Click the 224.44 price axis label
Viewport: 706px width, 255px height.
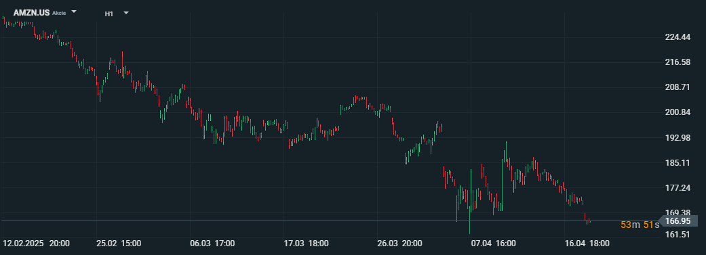pyautogui.click(x=678, y=37)
